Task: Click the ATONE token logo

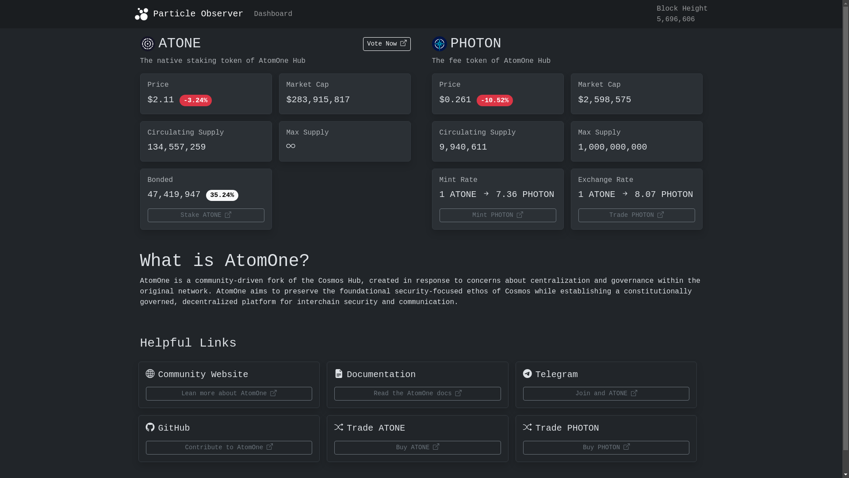Action: (147, 44)
